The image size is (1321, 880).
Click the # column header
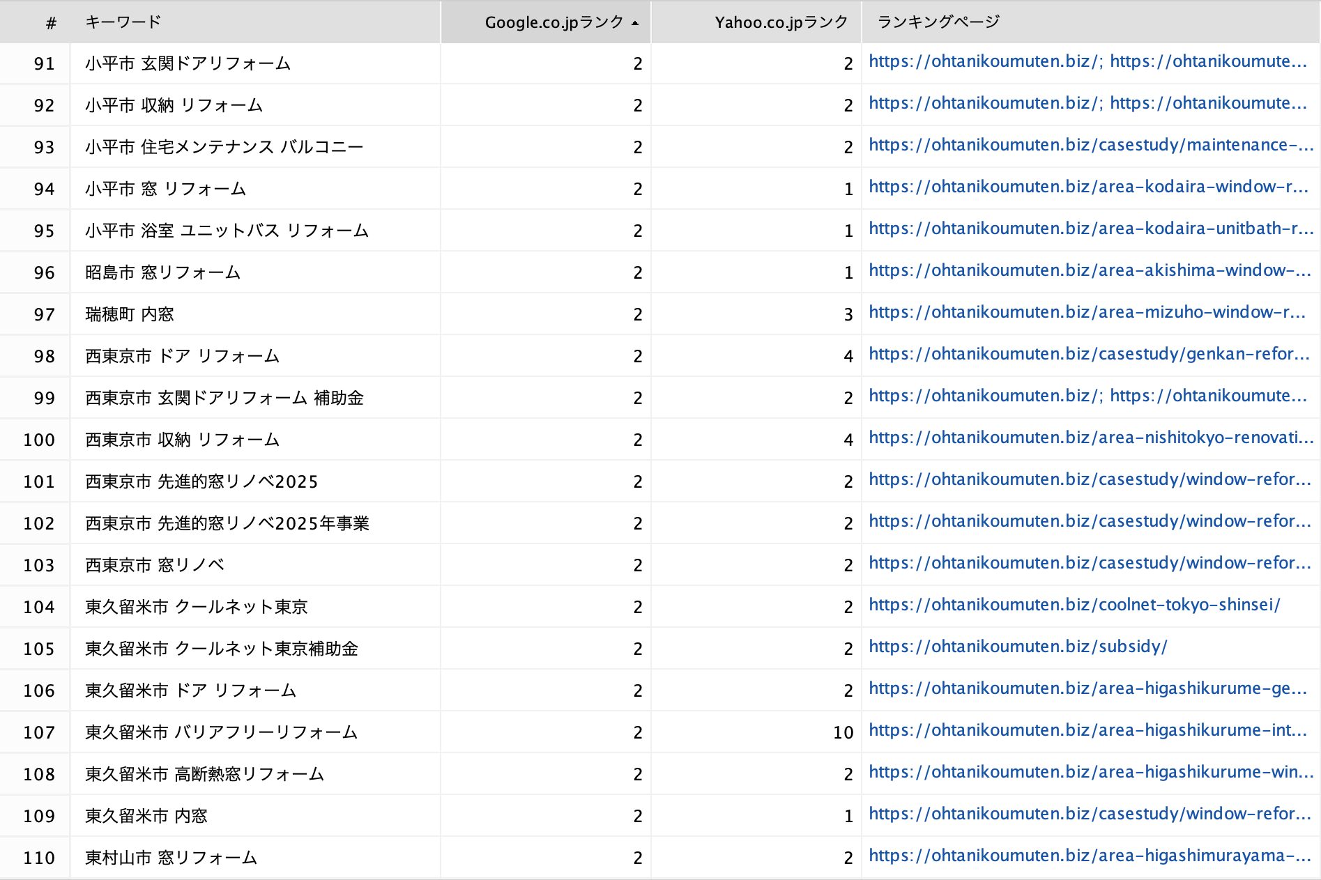50,23
